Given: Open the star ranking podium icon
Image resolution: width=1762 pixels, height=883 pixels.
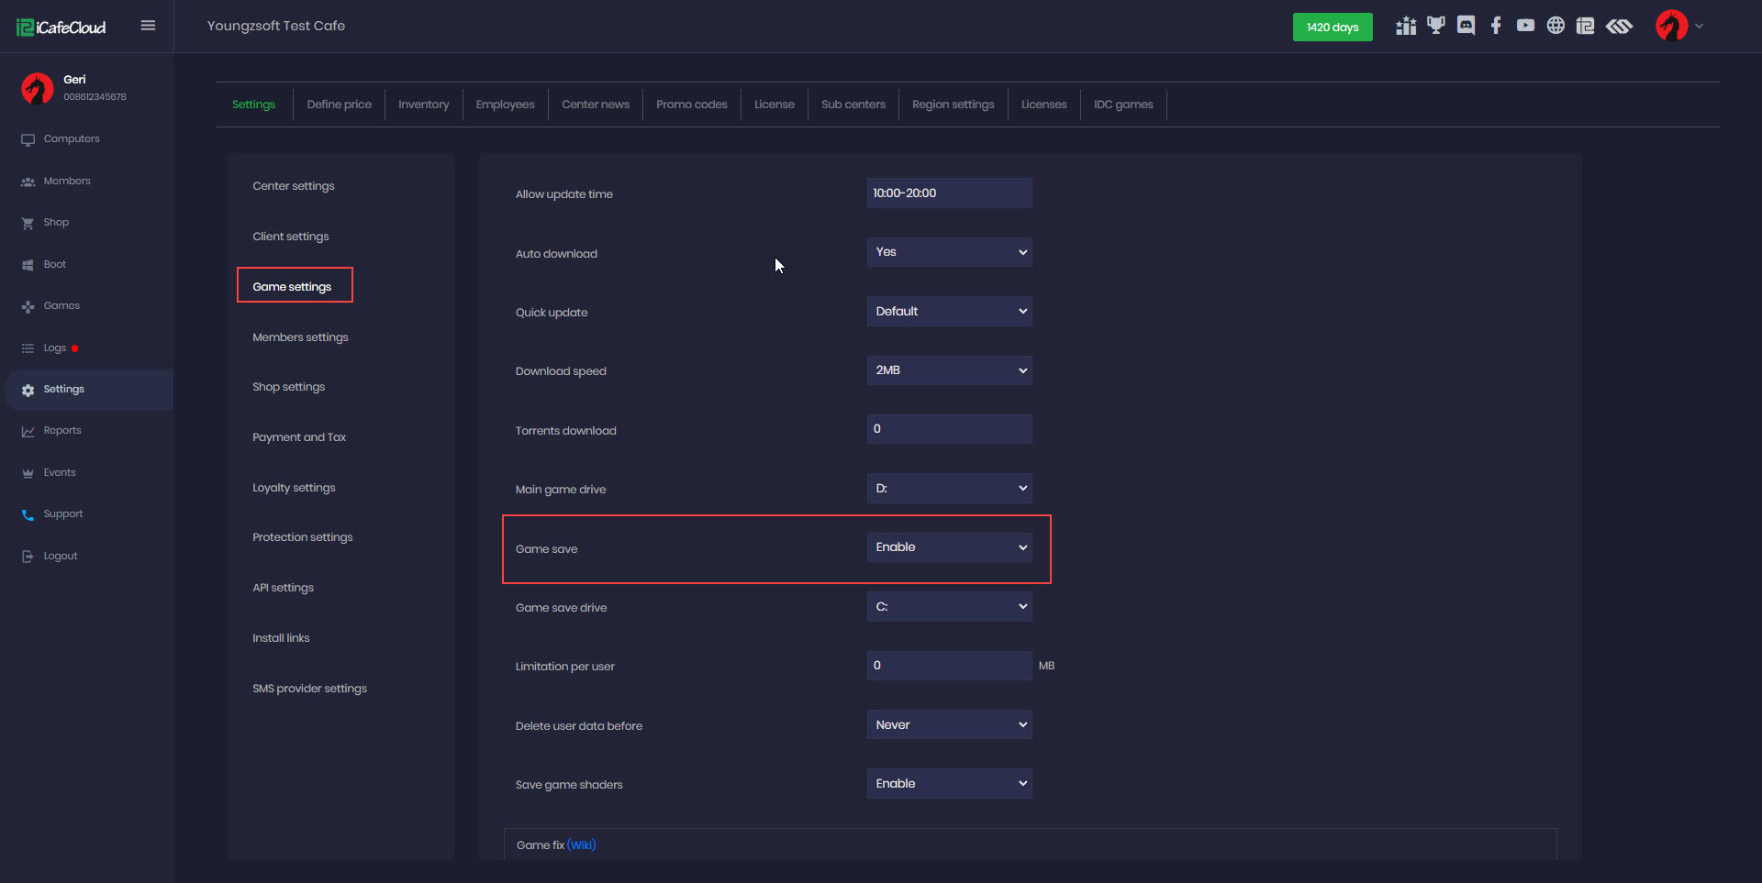Looking at the screenshot, I should (1406, 26).
